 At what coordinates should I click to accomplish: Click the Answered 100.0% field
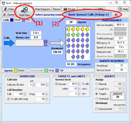point(57,52)
